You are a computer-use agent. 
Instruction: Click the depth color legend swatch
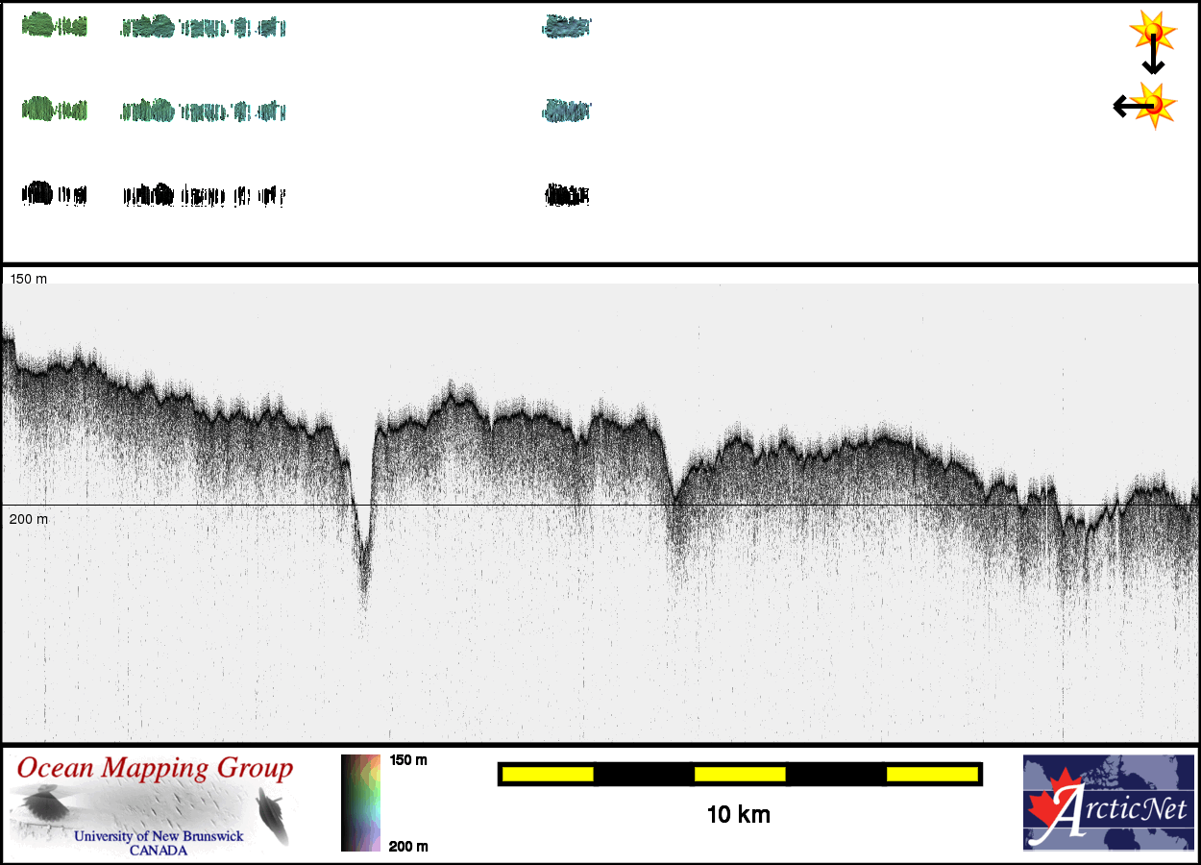(361, 803)
